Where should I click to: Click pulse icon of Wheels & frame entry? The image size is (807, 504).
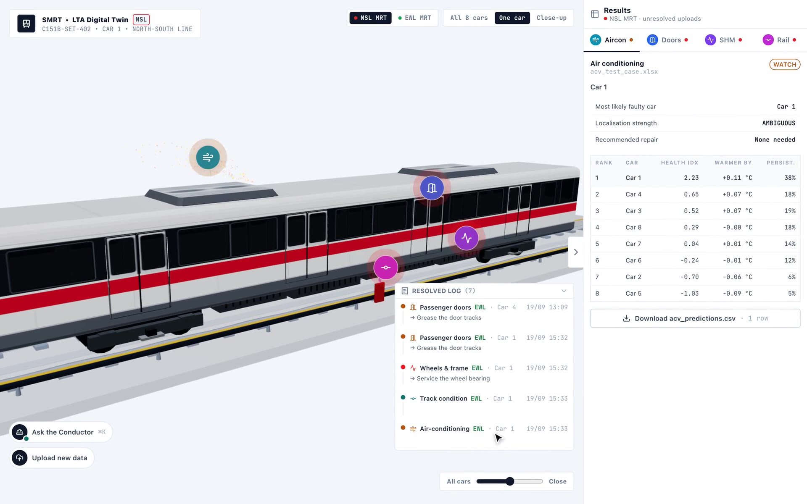413,368
